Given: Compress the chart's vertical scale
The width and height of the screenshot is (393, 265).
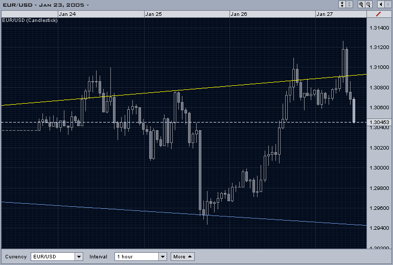Looking at the screenshot, I should tap(342, 4).
